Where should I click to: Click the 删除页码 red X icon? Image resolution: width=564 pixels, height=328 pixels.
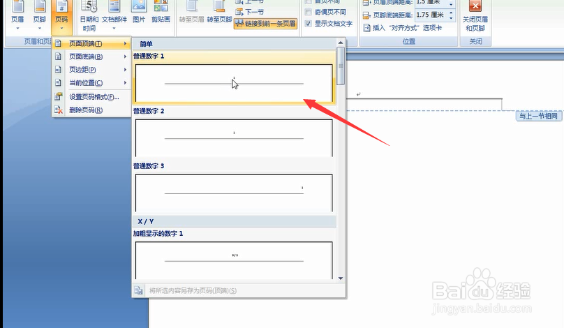pyautogui.click(x=58, y=110)
